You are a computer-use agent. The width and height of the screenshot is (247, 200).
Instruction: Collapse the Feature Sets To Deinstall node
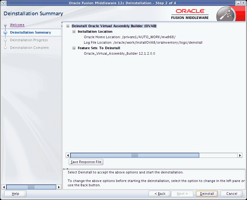pyautogui.click(x=74, y=48)
